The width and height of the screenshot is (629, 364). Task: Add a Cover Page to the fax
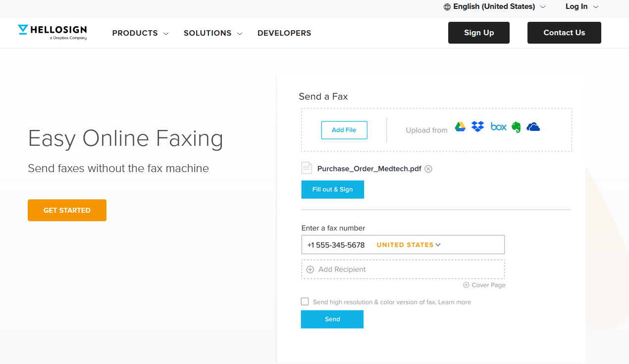pos(484,285)
